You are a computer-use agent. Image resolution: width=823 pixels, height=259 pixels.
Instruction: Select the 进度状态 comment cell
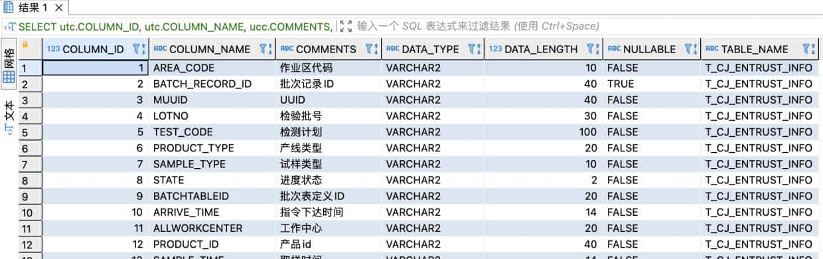pos(329,180)
